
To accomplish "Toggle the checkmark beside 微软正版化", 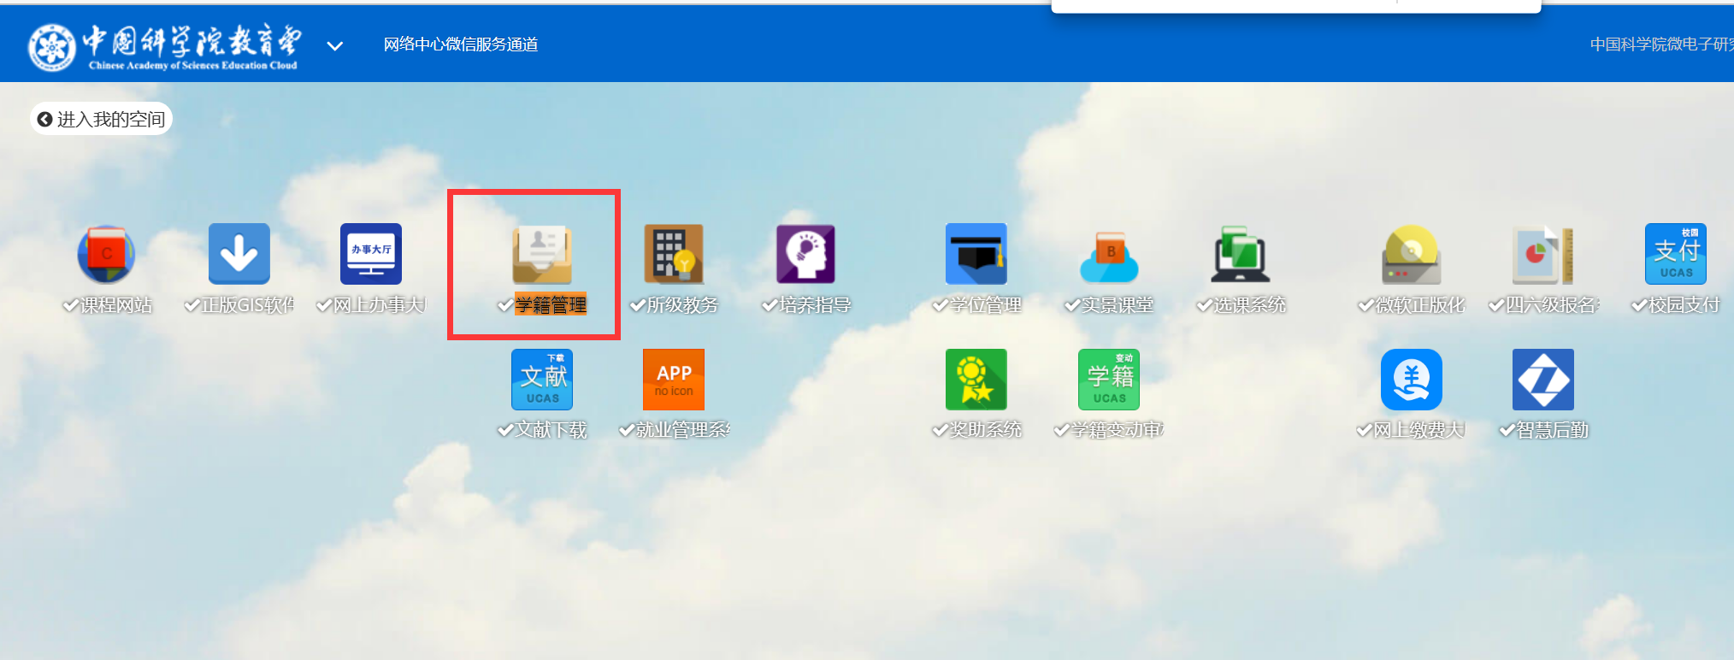I will [x=1365, y=305].
